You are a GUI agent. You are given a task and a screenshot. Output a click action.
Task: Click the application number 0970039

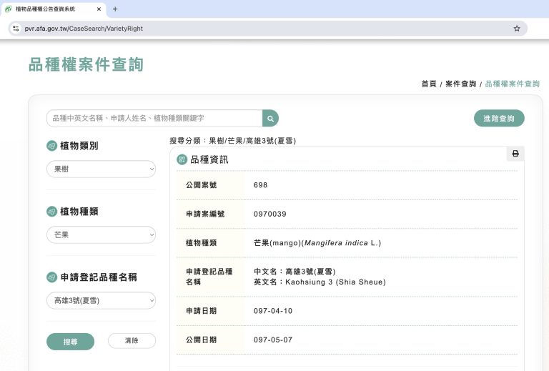(x=270, y=214)
